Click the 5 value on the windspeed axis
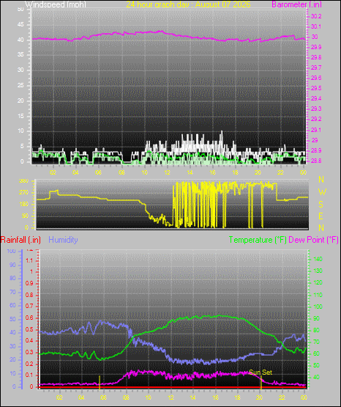This screenshot has height=407, width=341. [22, 146]
